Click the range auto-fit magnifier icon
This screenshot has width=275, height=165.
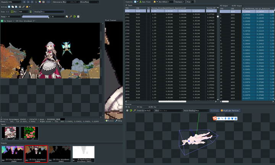[67, 16]
